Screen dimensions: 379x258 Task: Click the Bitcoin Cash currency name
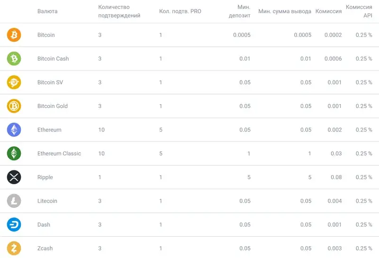click(53, 59)
